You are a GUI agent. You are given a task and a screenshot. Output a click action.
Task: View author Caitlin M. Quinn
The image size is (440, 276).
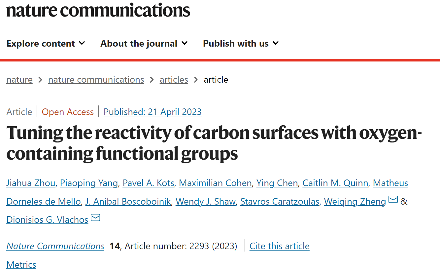[x=335, y=183]
